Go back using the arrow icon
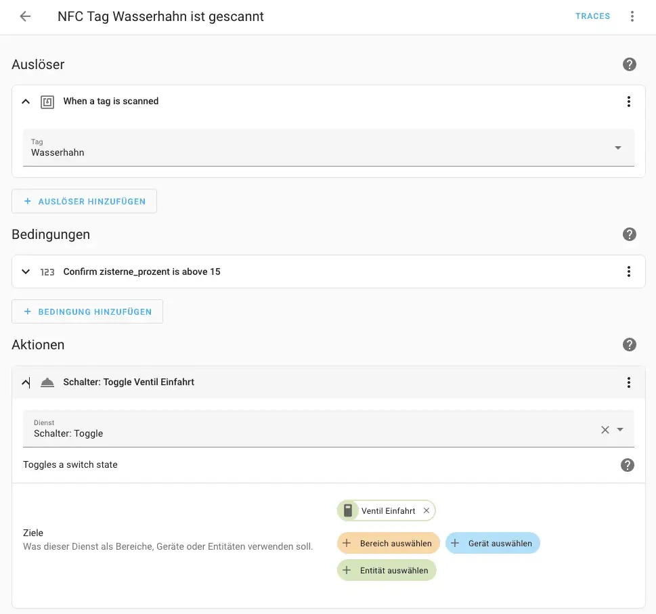 click(25, 16)
